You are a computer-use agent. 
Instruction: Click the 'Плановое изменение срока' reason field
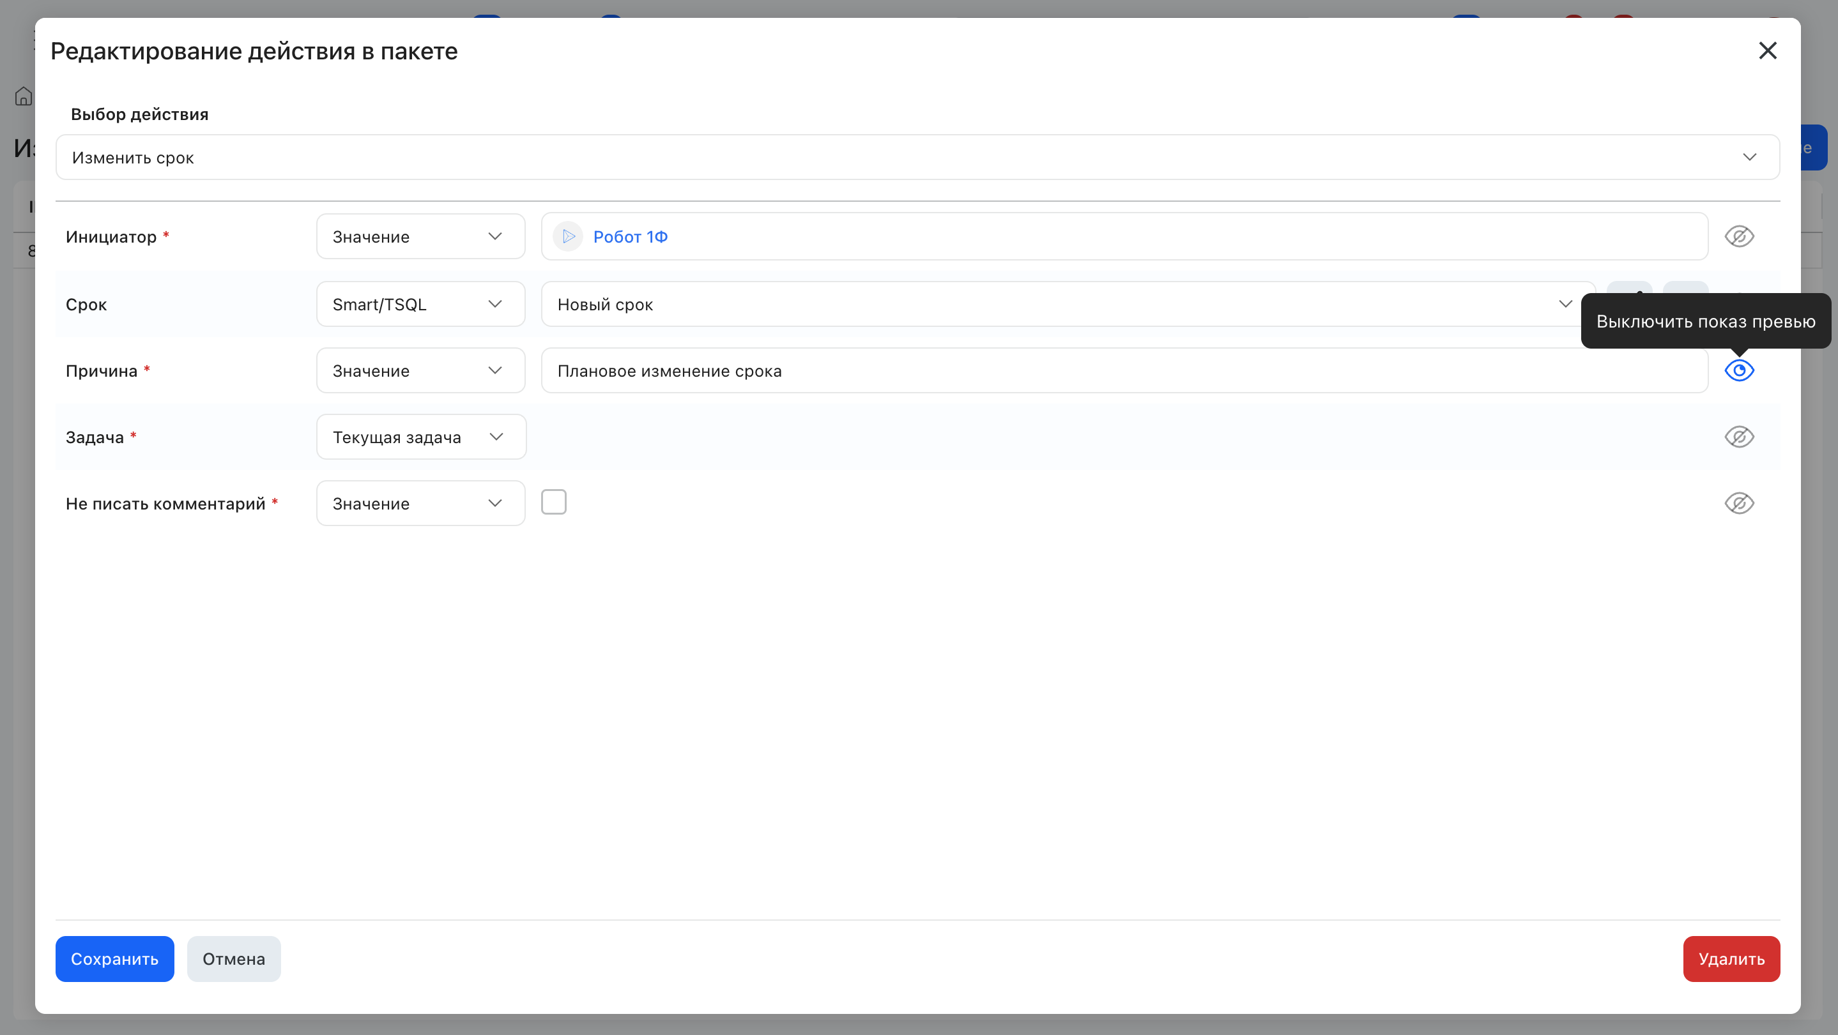(x=1124, y=370)
